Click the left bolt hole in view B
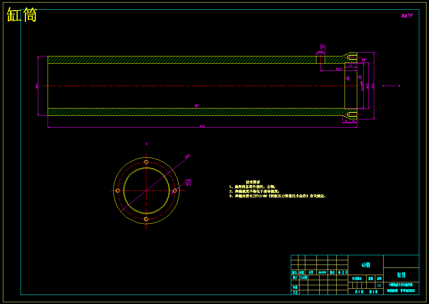 (118, 190)
